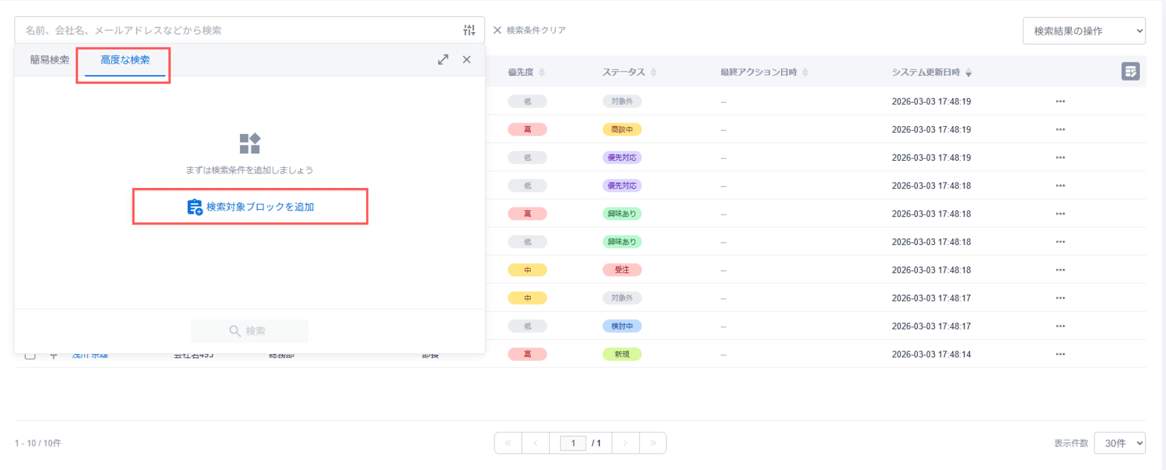The height and width of the screenshot is (470, 1166).
Task: Jump to last page double-arrow
Action: pos(653,443)
